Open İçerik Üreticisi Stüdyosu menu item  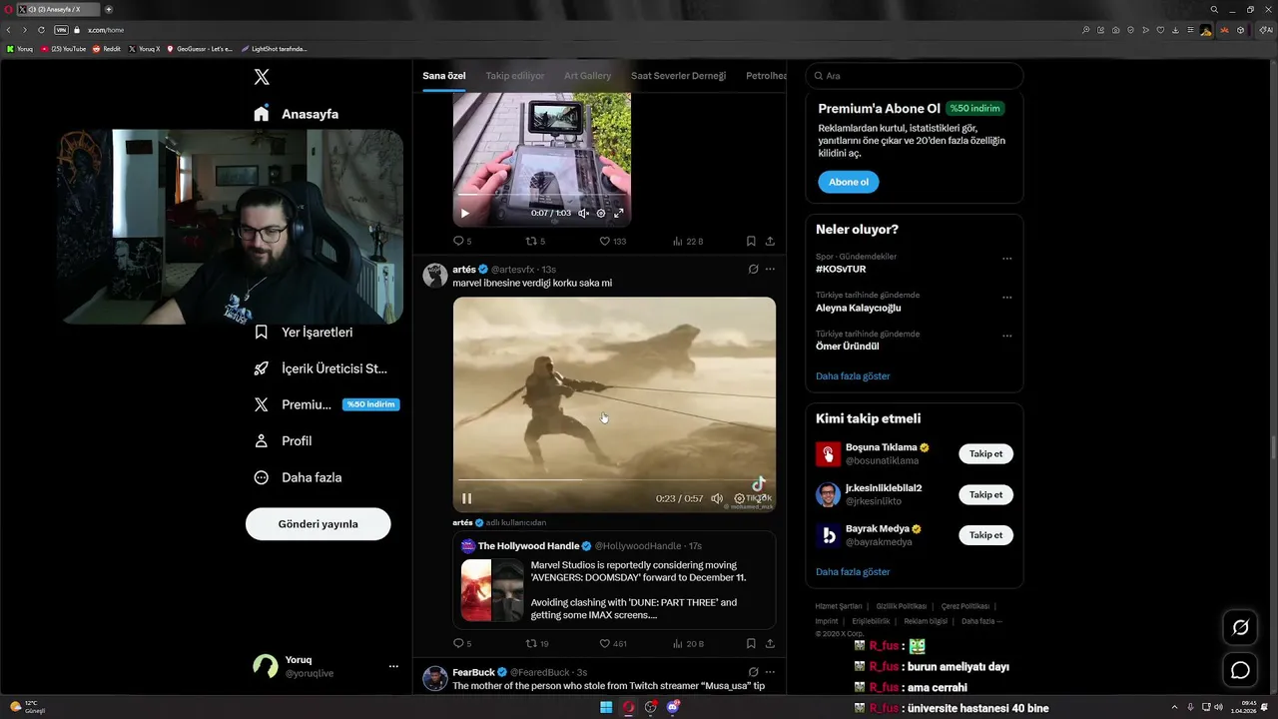pos(319,368)
